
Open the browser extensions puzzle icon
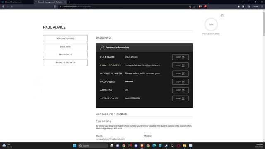[x=238, y=7]
